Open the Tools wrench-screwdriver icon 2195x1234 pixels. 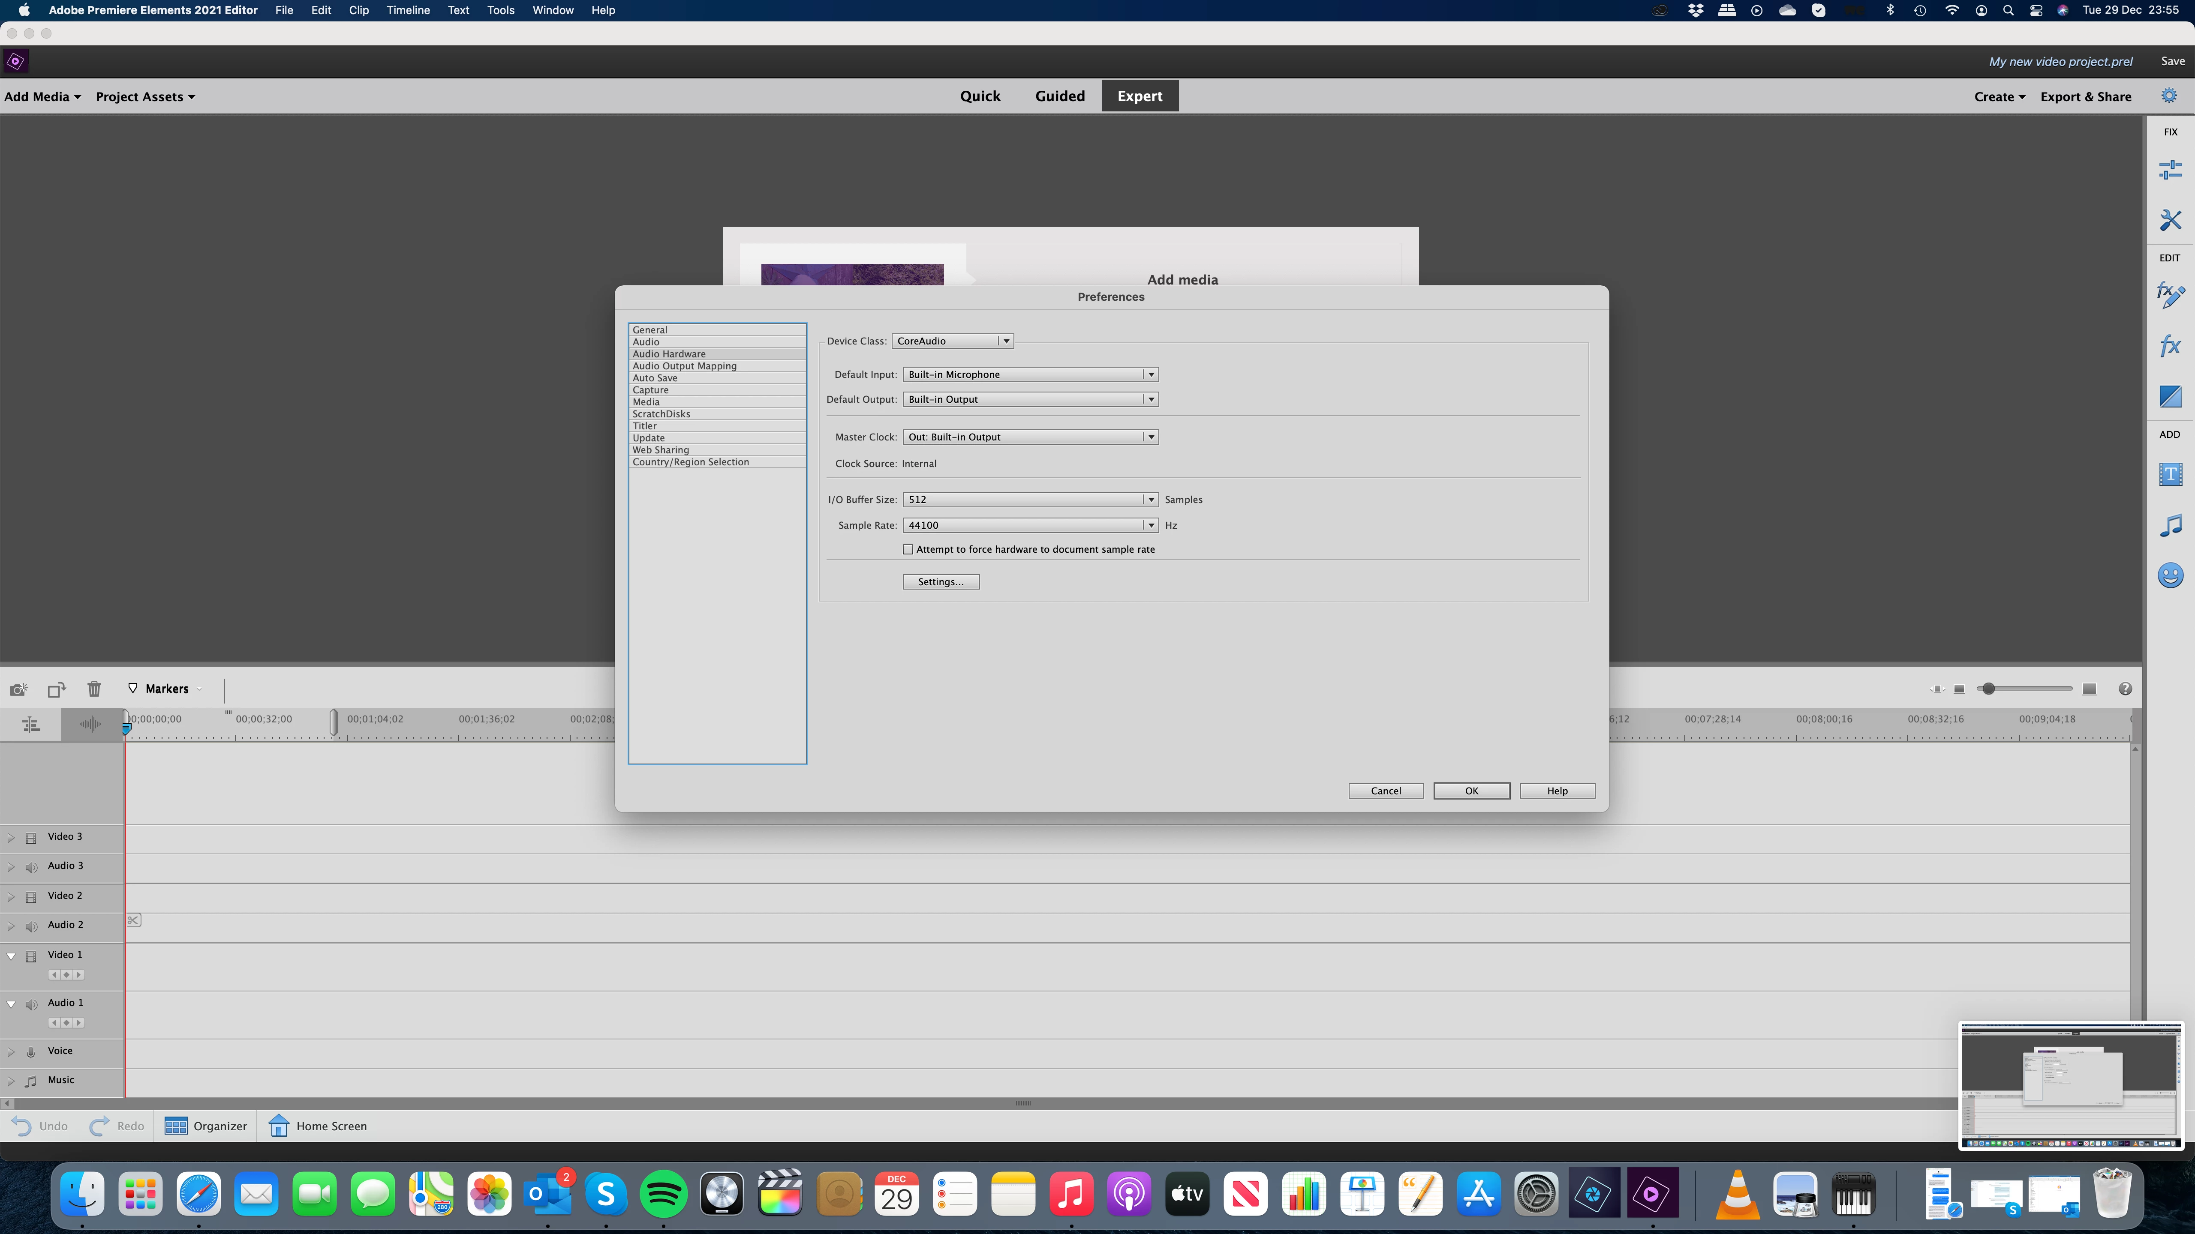pos(2169,221)
